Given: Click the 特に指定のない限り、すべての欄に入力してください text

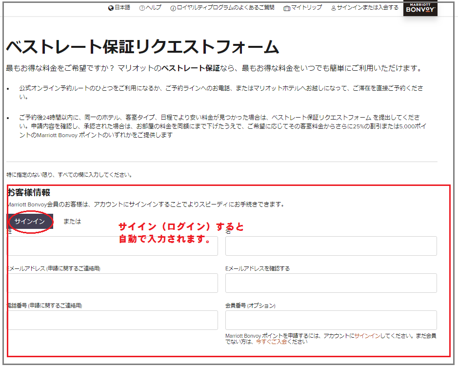Looking at the screenshot, I should tap(69, 175).
